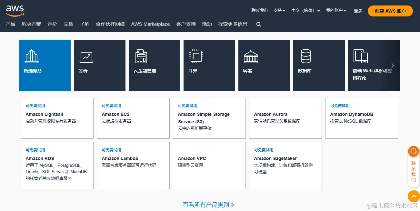The image size is (420, 211).
Task: Open the 中文（简体） language dropdown
Action: click(305, 11)
